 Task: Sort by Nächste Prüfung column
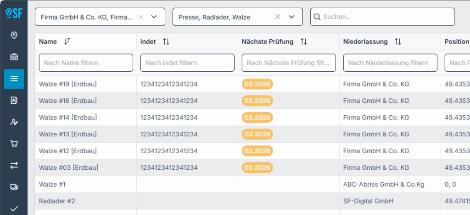point(303,42)
